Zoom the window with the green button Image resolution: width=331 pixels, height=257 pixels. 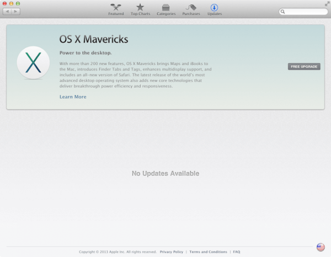click(18, 3)
